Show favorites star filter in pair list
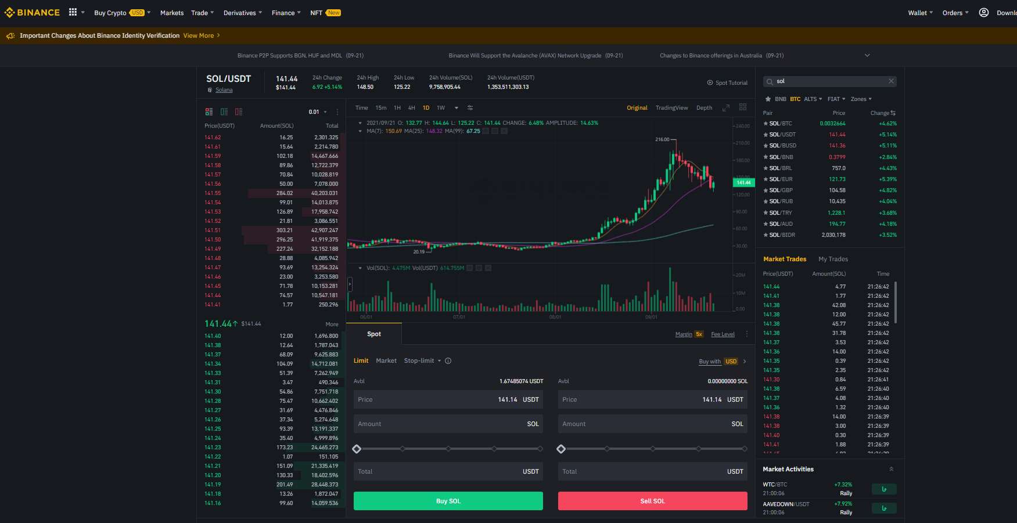Image resolution: width=1017 pixels, height=523 pixels. pyautogui.click(x=768, y=99)
